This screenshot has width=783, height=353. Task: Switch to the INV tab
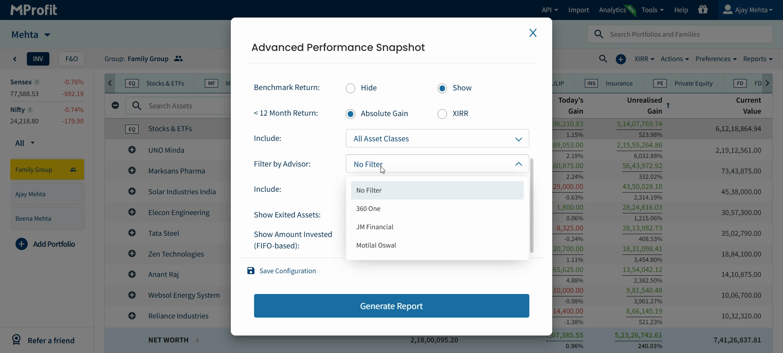[x=38, y=59]
